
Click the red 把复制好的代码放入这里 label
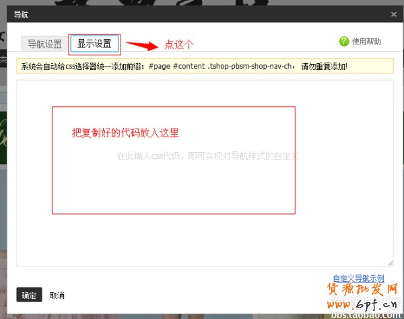tap(125, 133)
